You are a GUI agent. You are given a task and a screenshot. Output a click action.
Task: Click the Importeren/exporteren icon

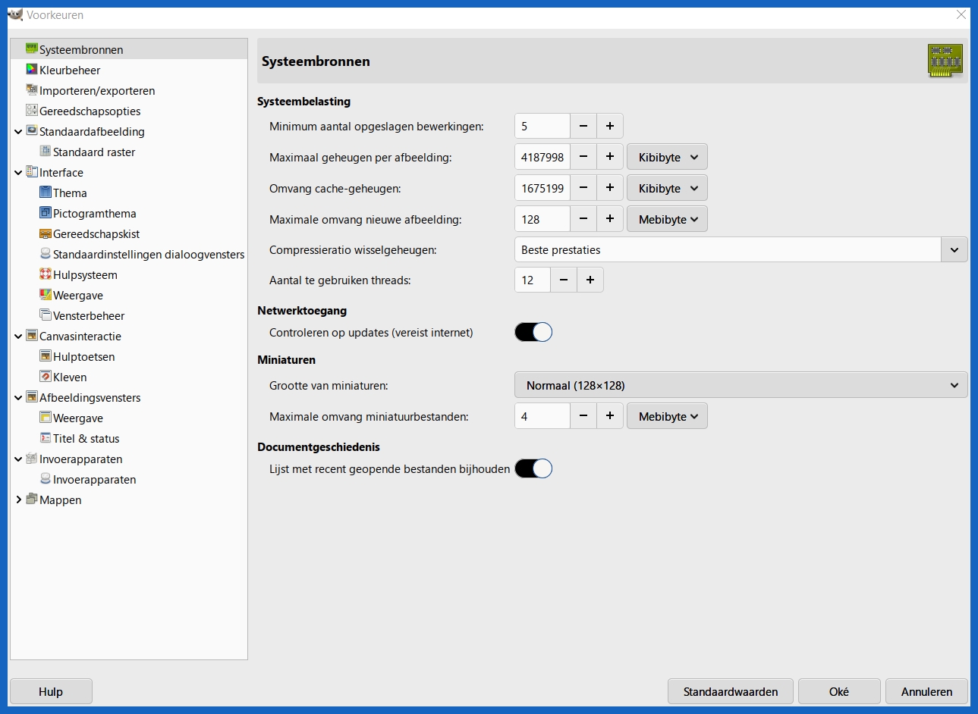pos(32,89)
